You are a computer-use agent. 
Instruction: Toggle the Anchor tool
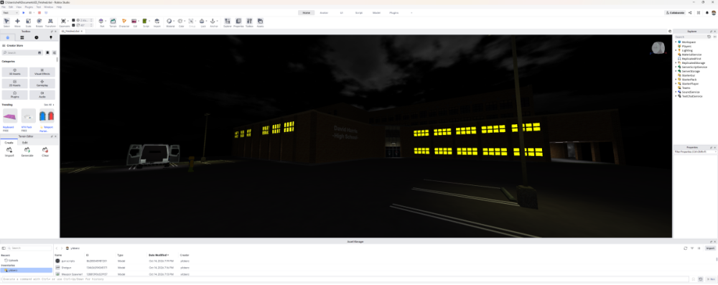213,22
